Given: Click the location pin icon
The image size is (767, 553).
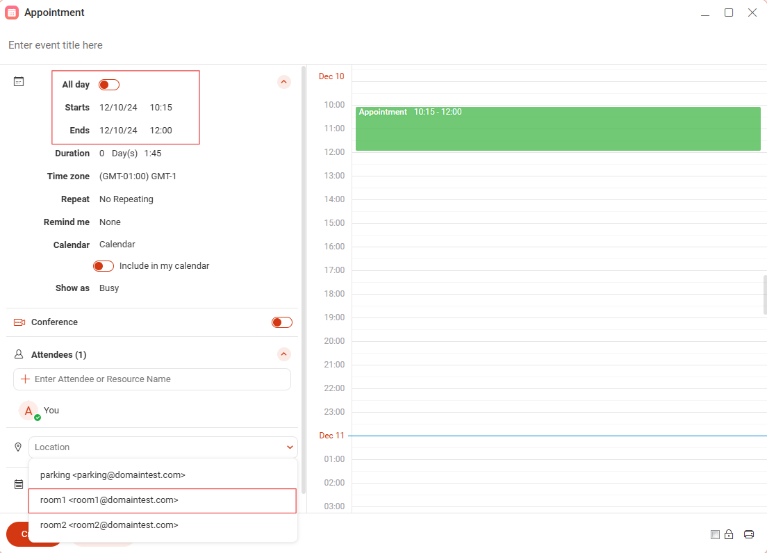Looking at the screenshot, I should [17, 447].
